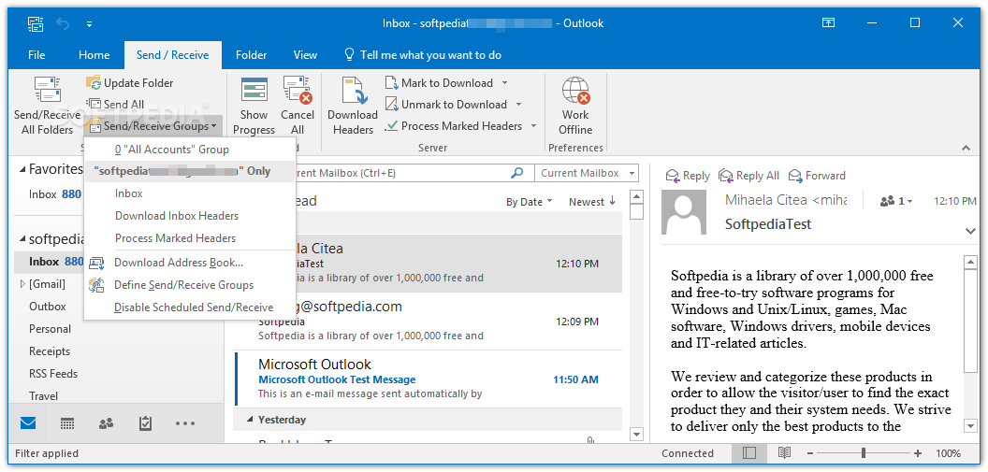The image size is (988, 472).
Task: Switch to Reading view in status bar
Action: (784, 453)
